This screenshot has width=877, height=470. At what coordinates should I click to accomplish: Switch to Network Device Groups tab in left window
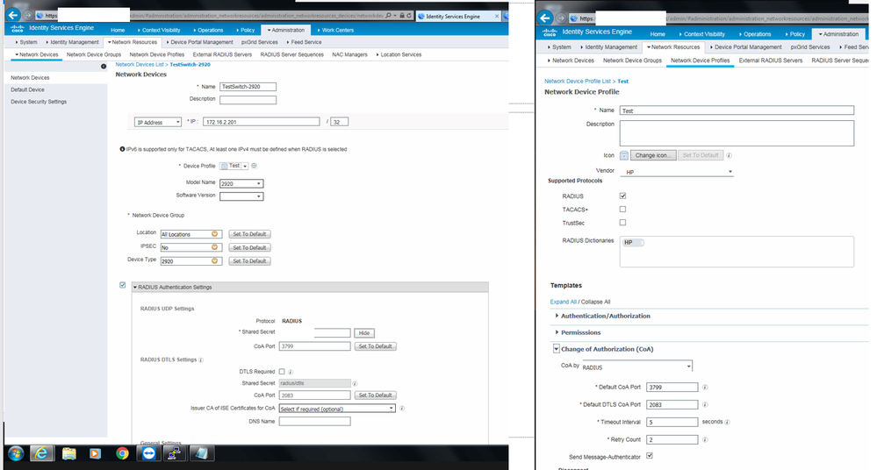[x=93, y=54]
